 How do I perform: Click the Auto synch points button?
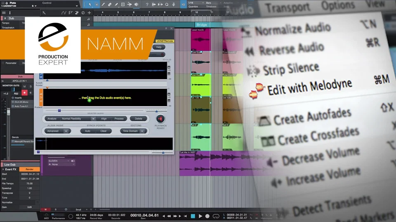(87, 131)
